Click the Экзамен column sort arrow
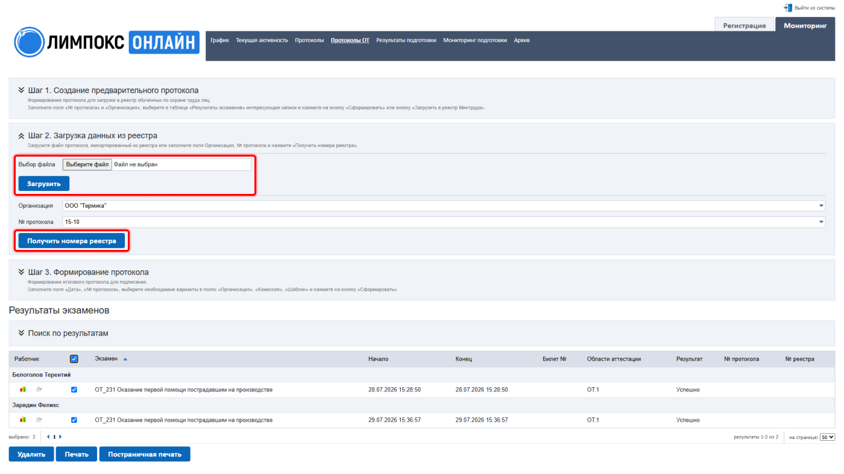The image size is (844, 474). coord(125,359)
